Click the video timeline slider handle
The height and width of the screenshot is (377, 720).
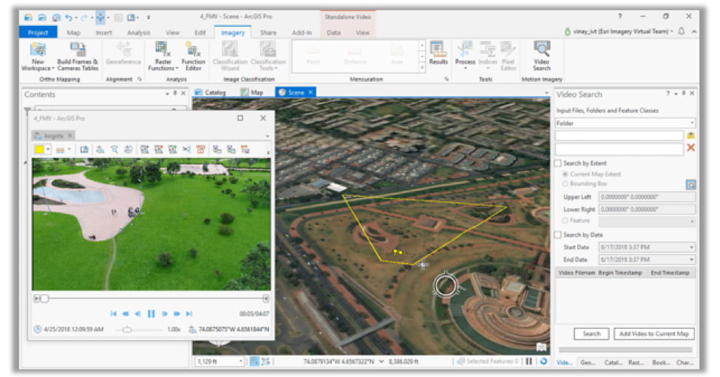pyautogui.click(x=44, y=299)
